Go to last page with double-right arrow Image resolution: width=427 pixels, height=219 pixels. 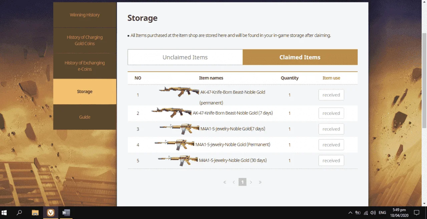click(260, 182)
